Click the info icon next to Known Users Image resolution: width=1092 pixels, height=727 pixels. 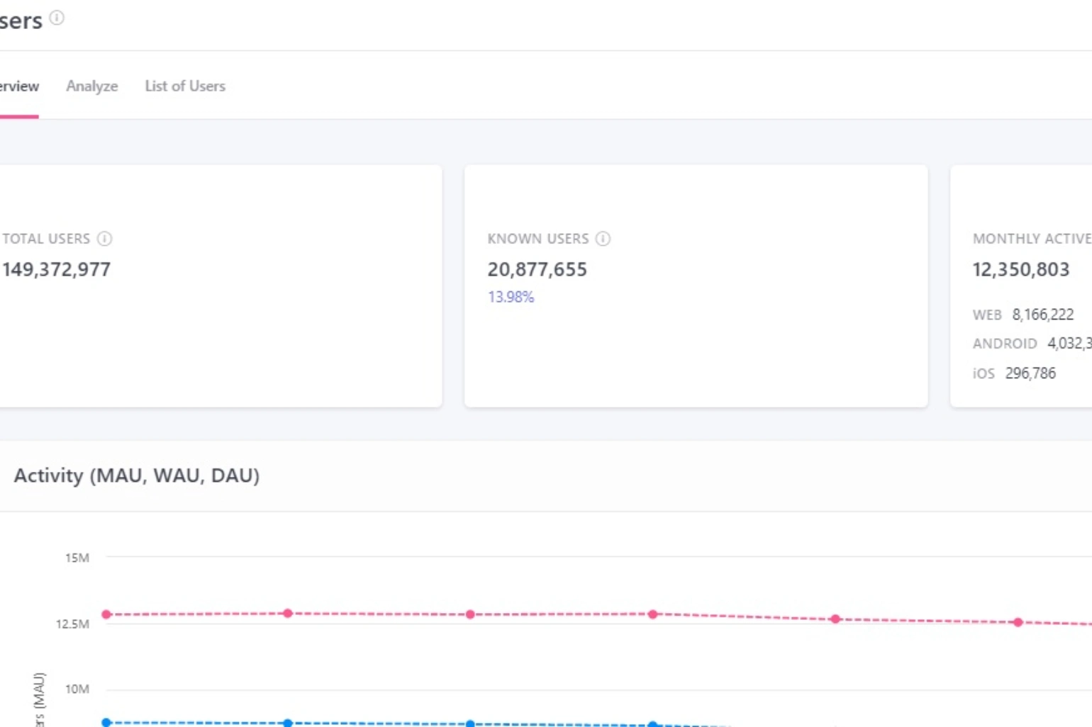(603, 239)
